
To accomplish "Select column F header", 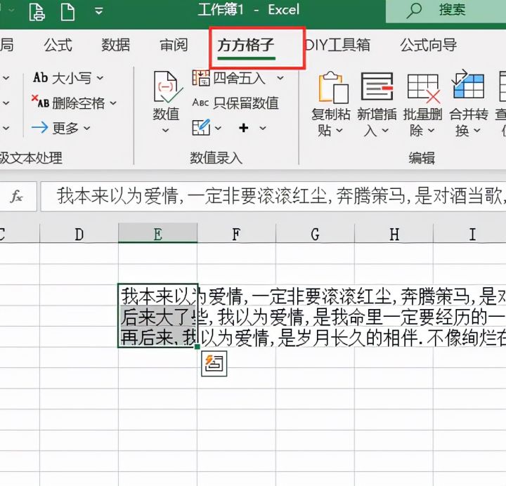I will 237,233.
